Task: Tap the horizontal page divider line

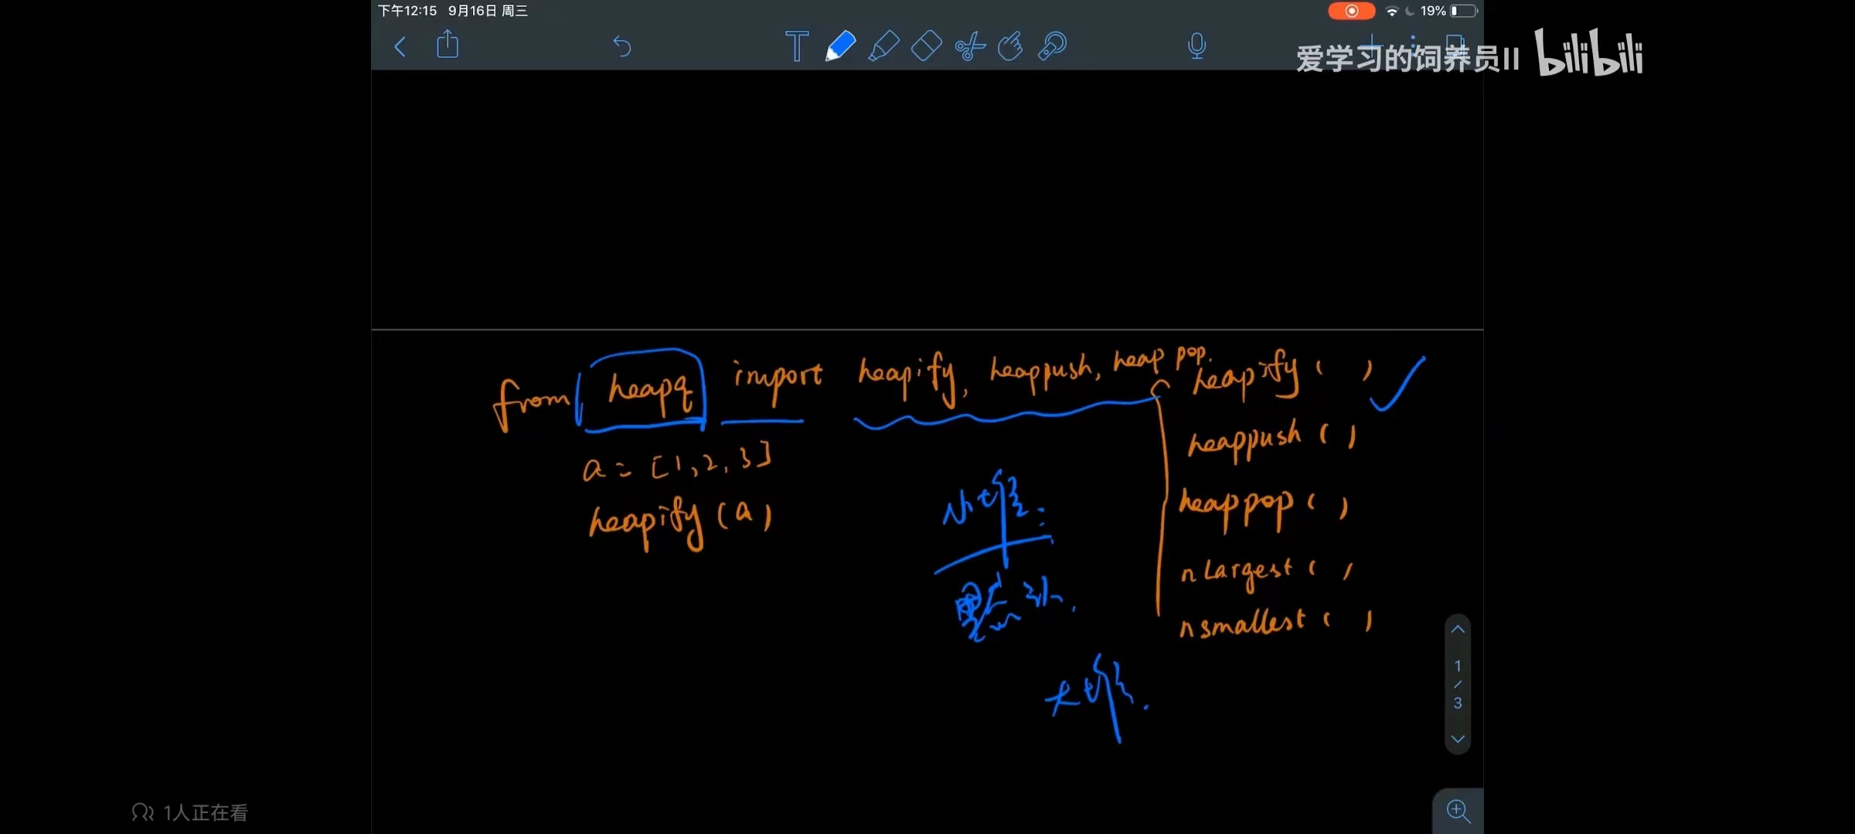Action: [x=927, y=330]
